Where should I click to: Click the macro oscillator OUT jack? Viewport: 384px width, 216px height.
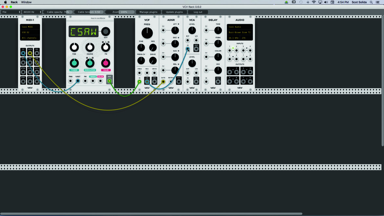pos(110,81)
